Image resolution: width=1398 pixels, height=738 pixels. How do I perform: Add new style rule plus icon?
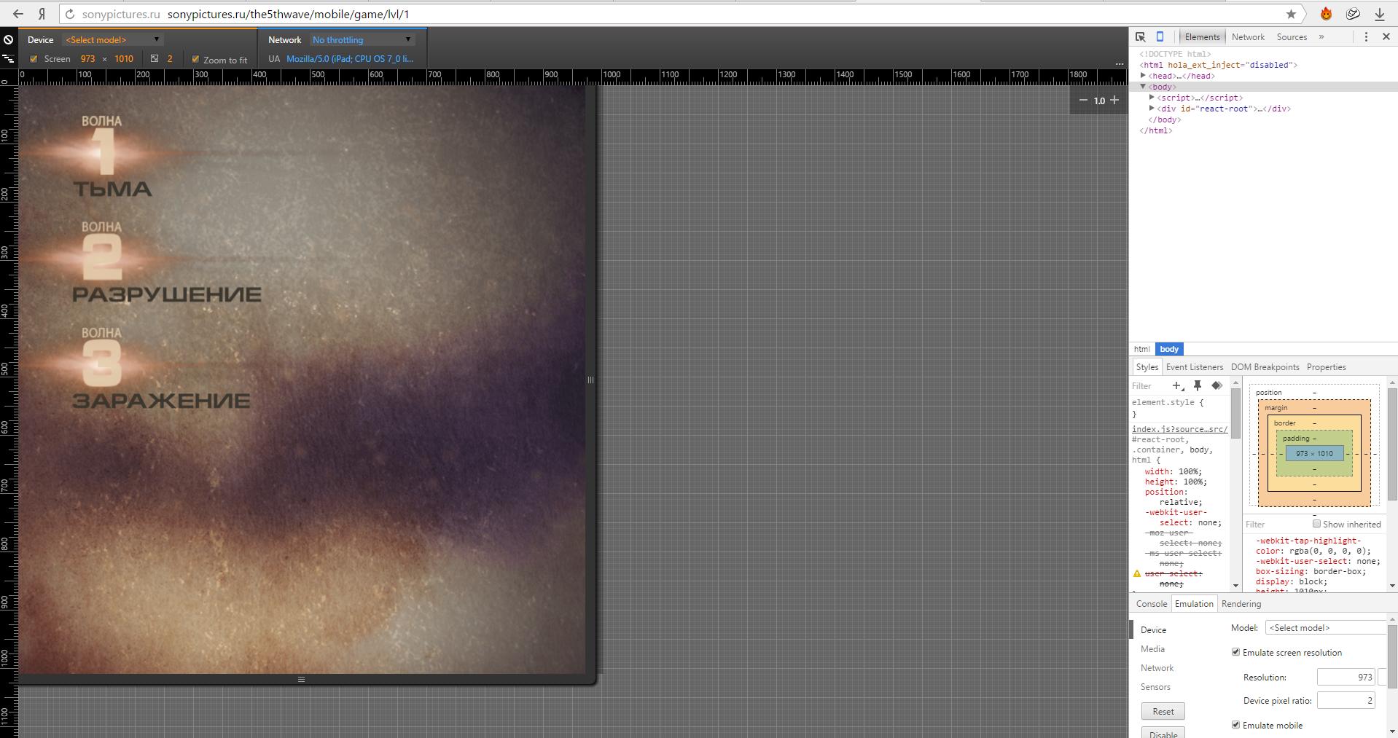click(x=1177, y=385)
